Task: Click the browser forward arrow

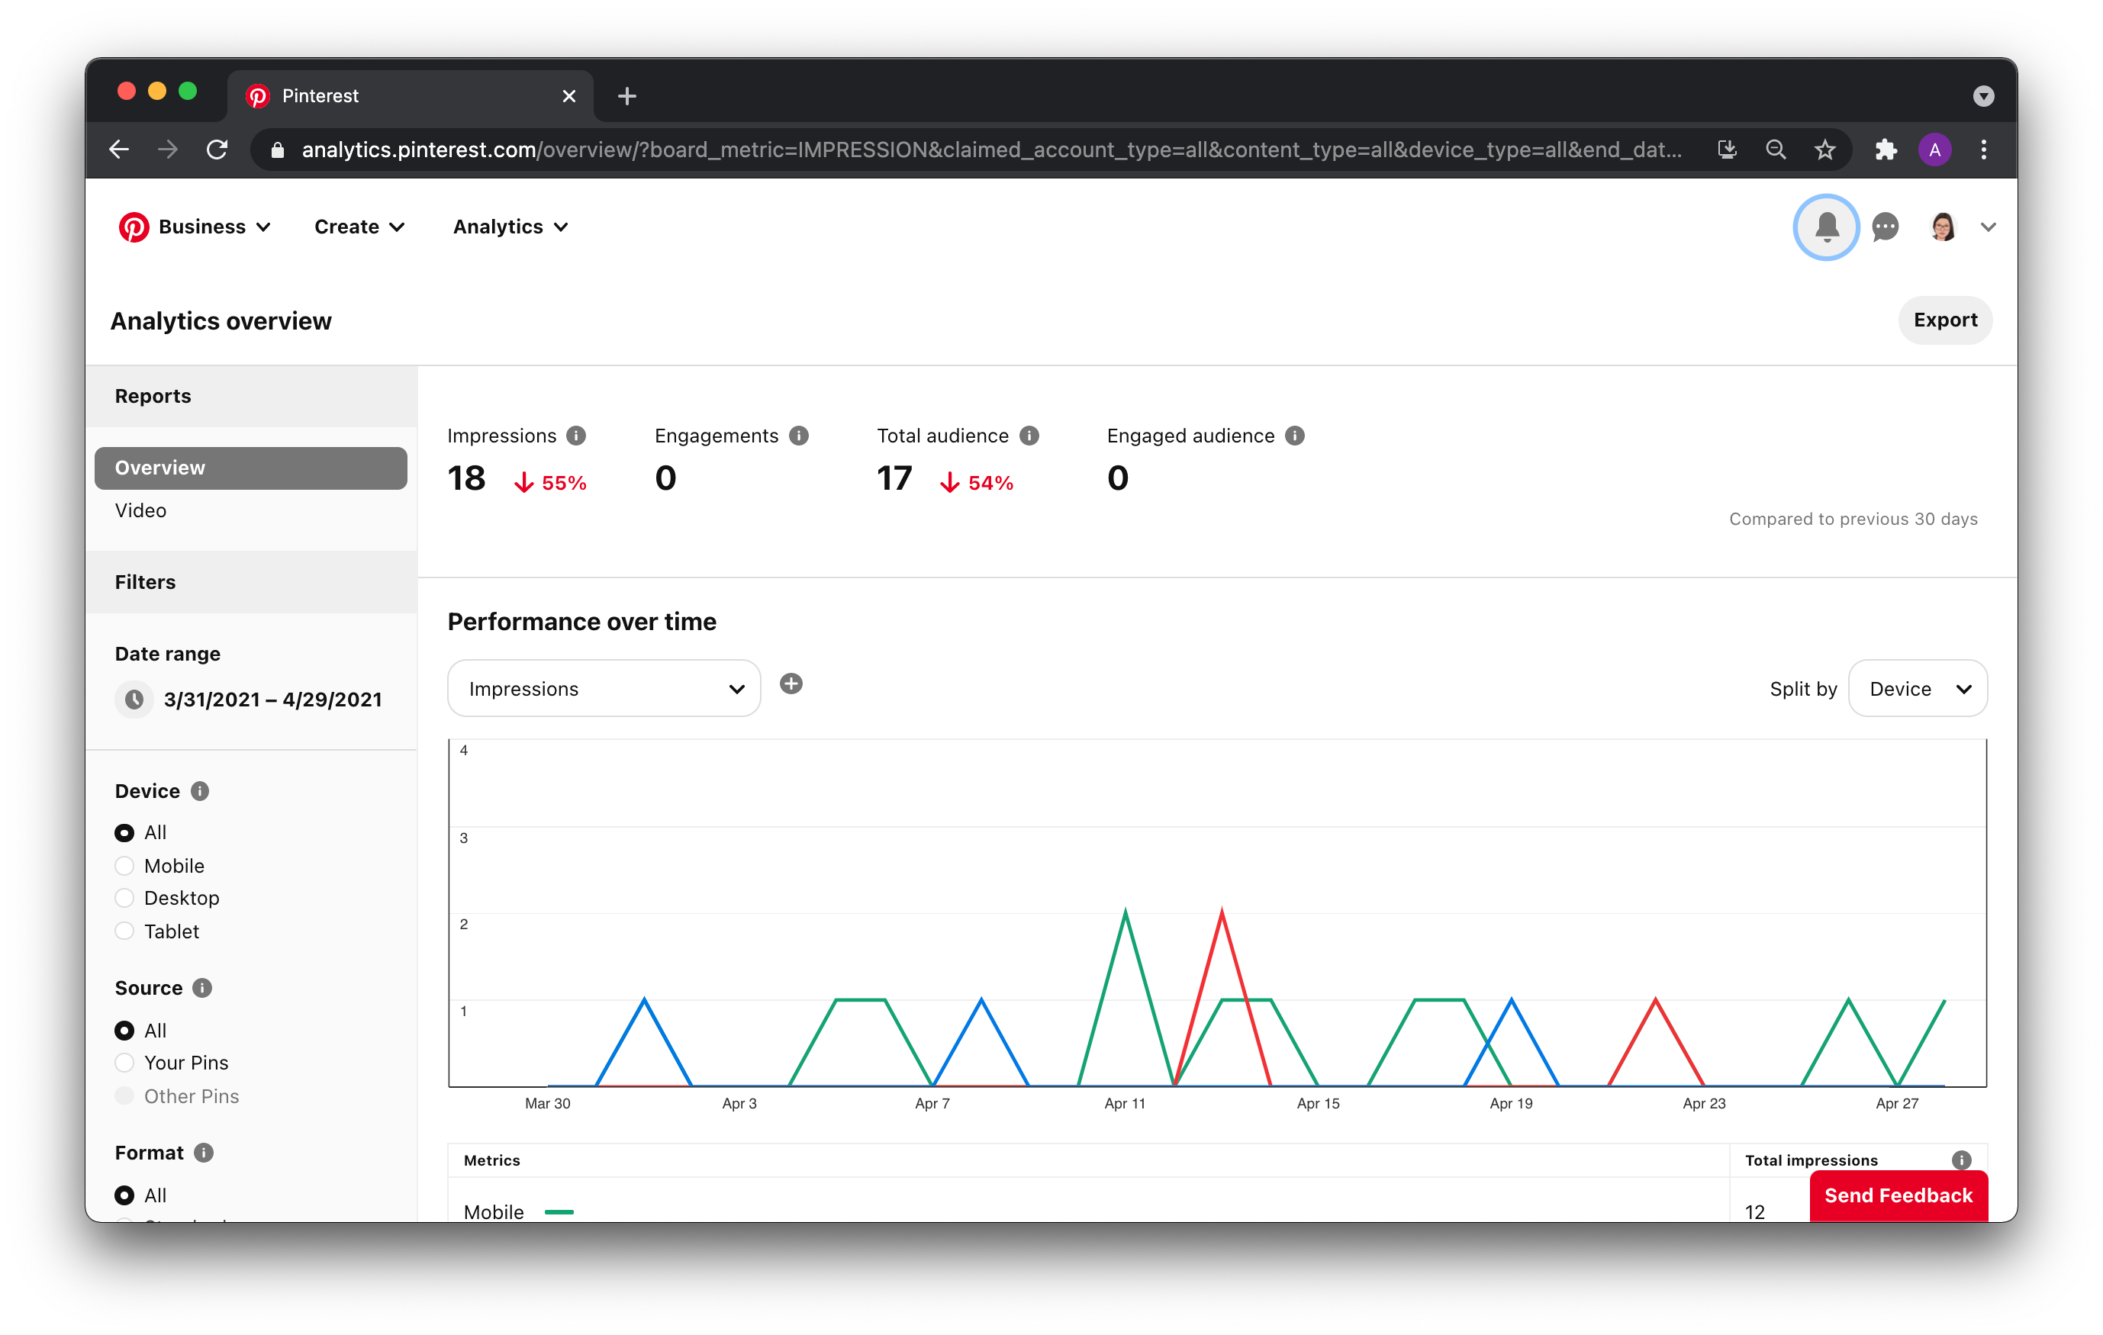Action: pyautogui.click(x=168, y=150)
